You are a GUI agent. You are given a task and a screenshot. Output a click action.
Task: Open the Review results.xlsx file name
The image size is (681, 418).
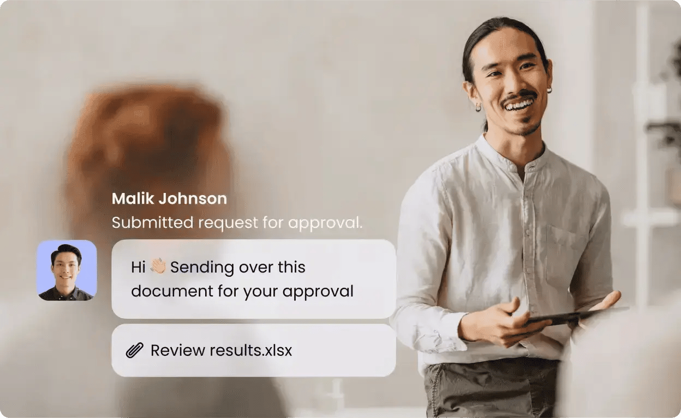tap(221, 350)
